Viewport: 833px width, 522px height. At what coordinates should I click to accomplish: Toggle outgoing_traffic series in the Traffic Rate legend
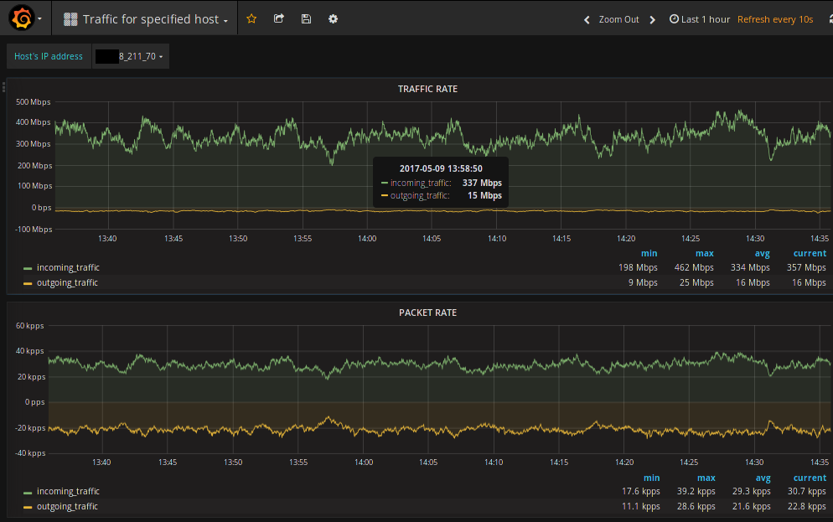point(67,283)
